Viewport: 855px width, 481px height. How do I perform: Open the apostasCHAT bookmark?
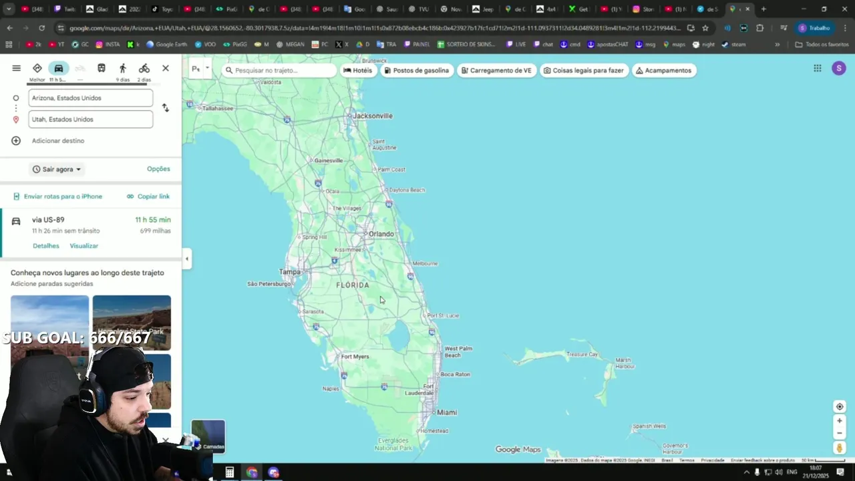(x=608, y=44)
